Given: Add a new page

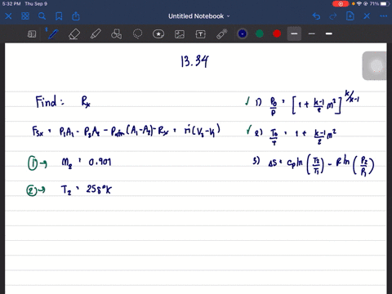Looking at the screenshot, I should (x=350, y=16).
